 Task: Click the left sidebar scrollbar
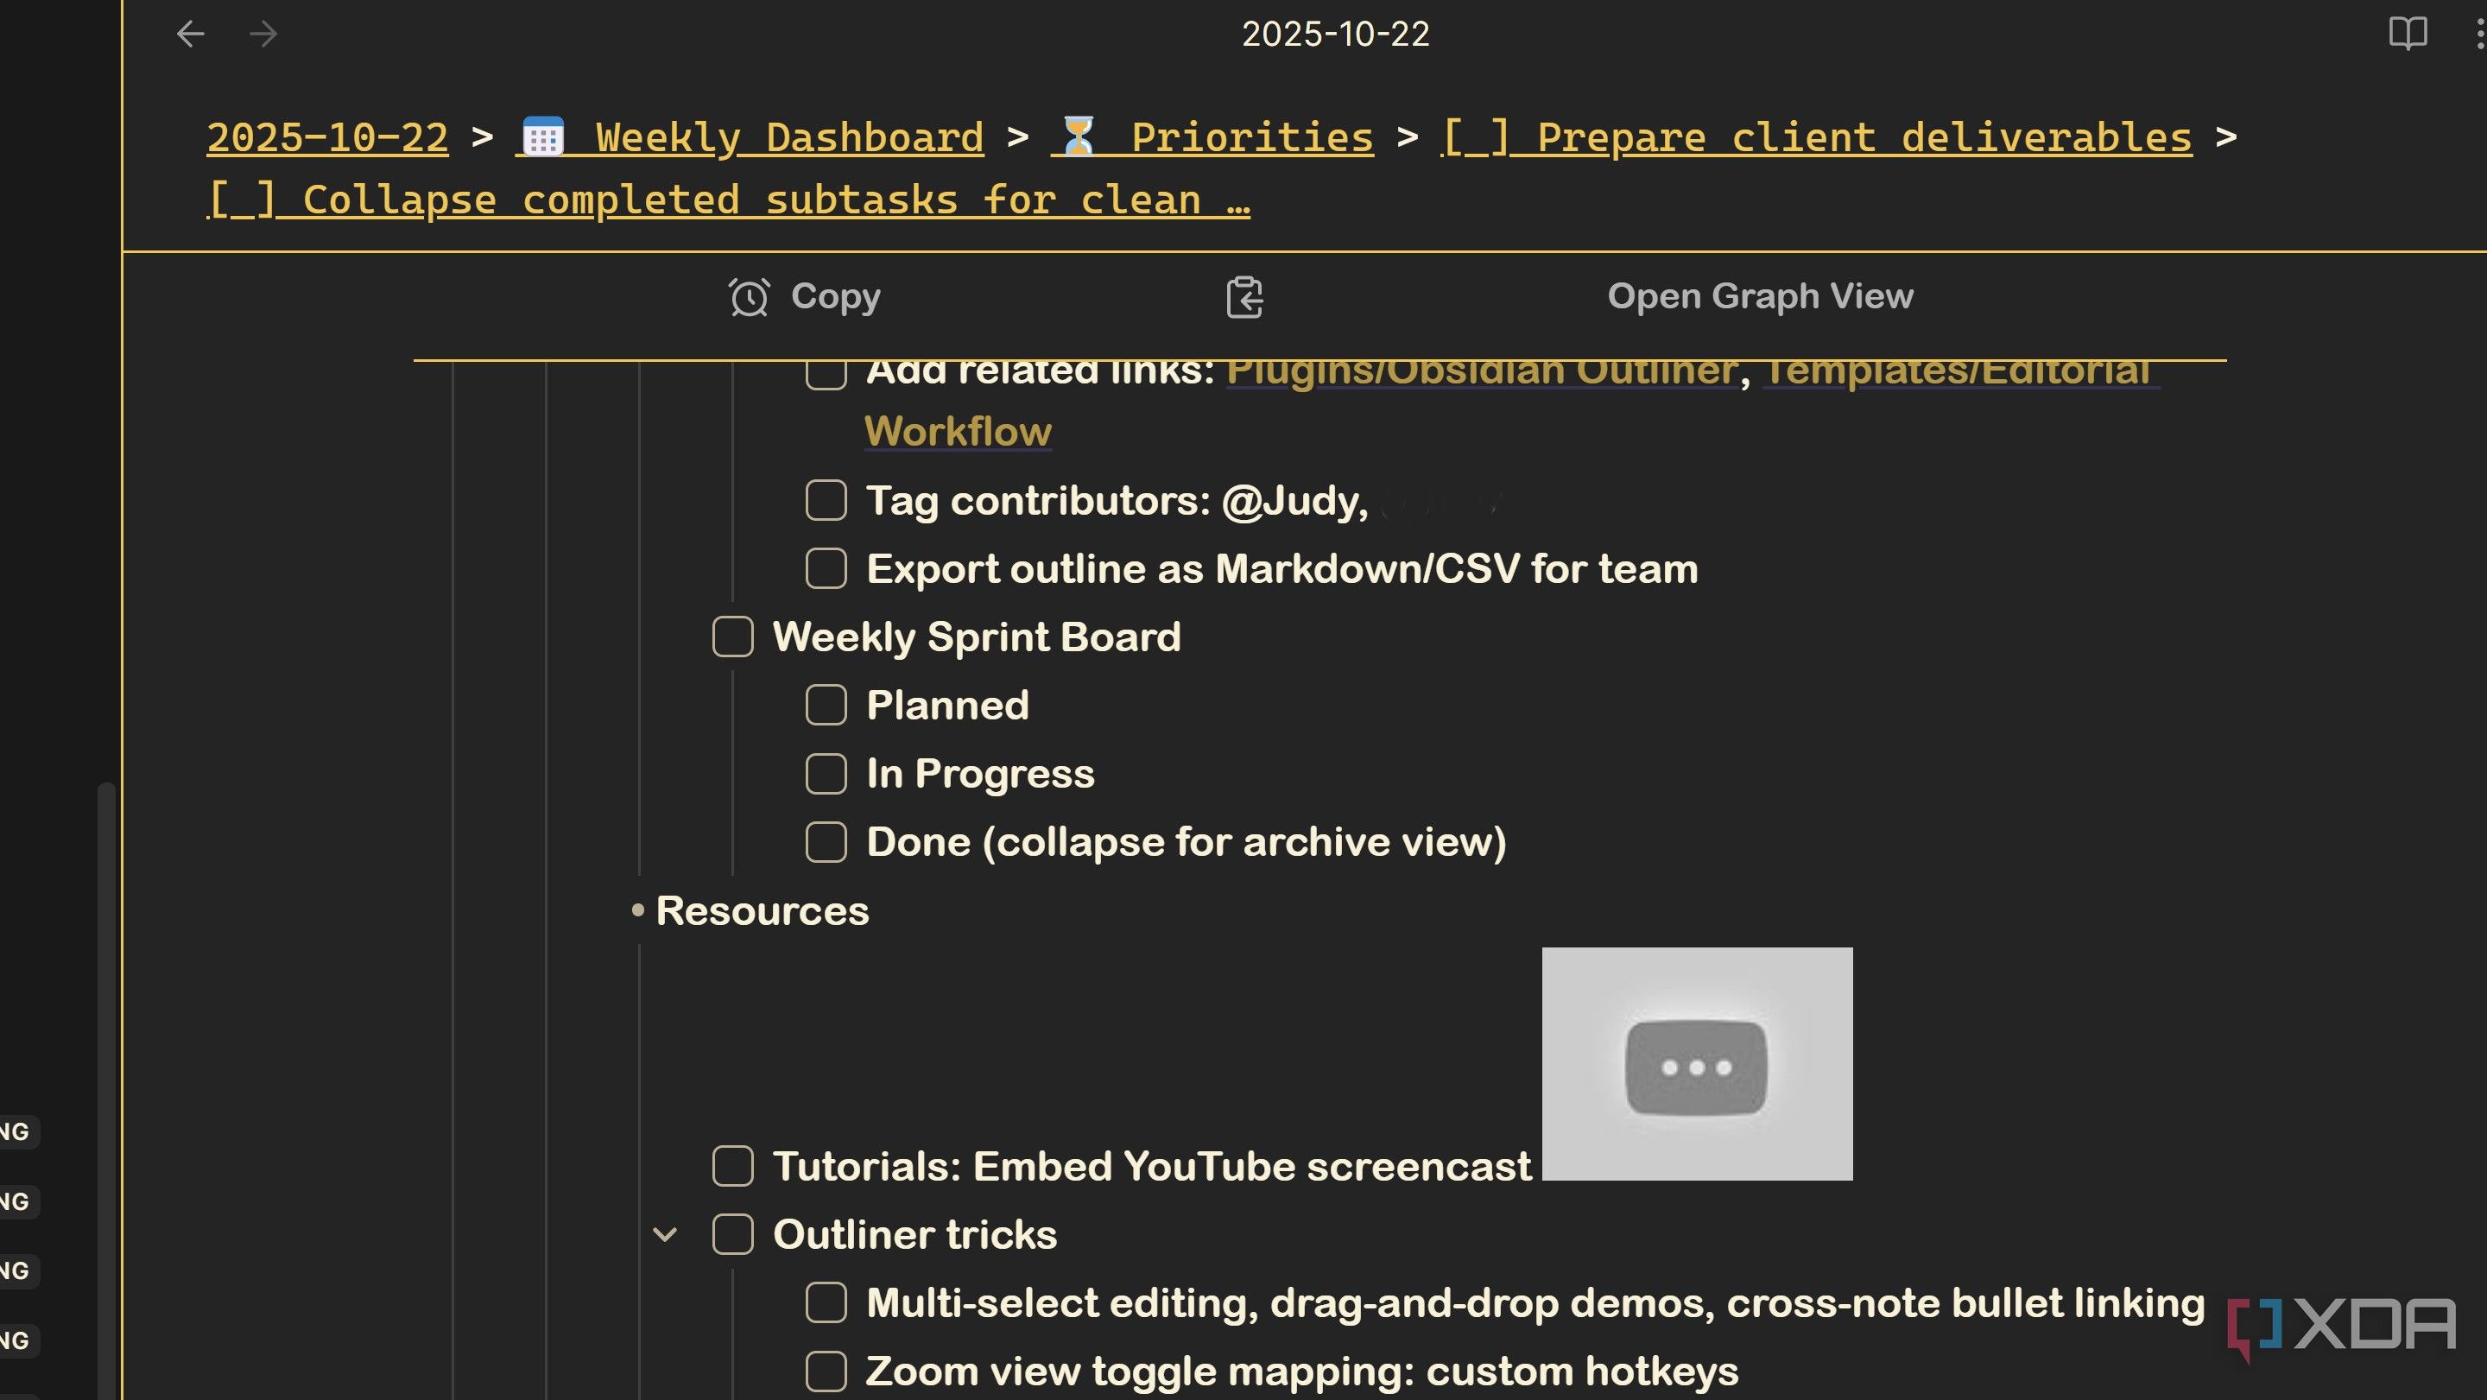pyautogui.click(x=105, y=1062)
